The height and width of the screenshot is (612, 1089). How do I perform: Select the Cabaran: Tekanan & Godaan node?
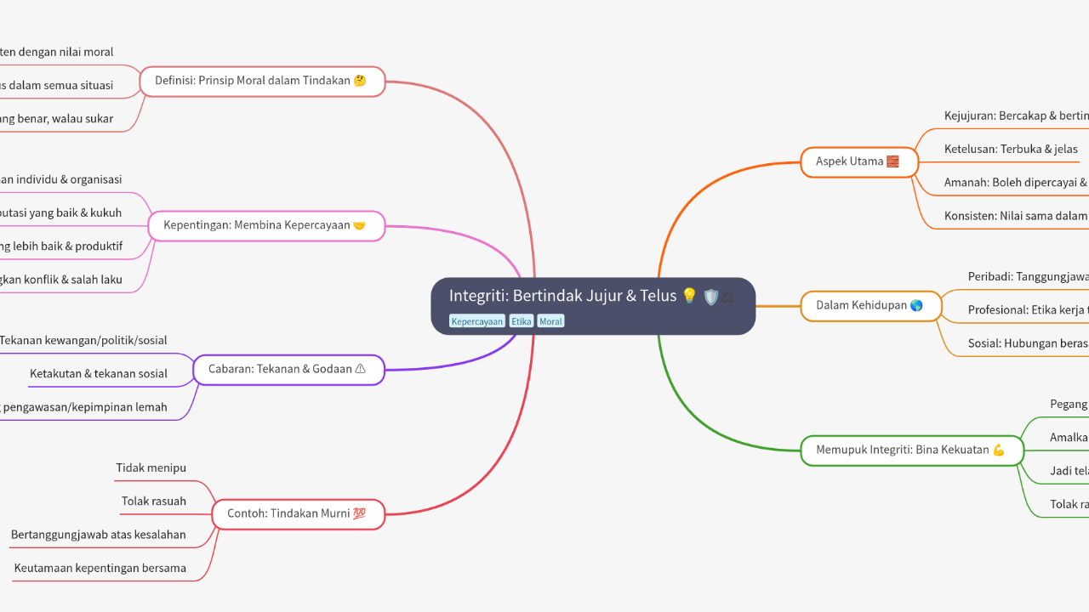tap(288, 370)
